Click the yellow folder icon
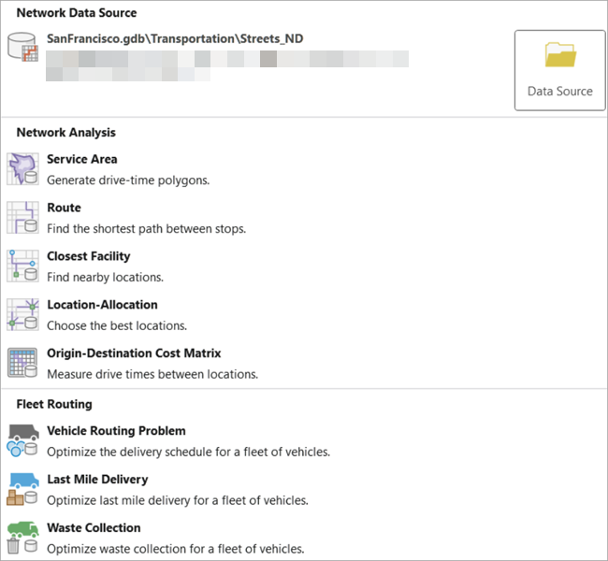This screenshot has width=608, height=561. tap(559, 57)
